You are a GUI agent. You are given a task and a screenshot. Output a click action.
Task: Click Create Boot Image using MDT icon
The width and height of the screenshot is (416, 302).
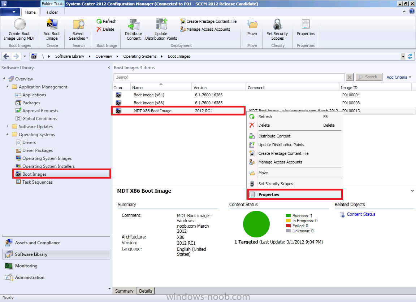pyautogui.click(x=19, y=24)
